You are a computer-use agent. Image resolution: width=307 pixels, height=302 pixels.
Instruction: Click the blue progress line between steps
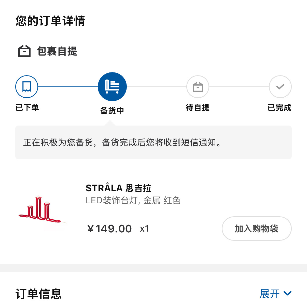68,87
